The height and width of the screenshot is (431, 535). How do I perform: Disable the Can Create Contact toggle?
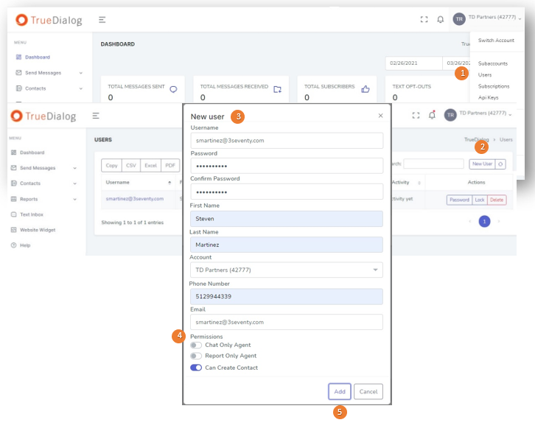pos(195,368)
